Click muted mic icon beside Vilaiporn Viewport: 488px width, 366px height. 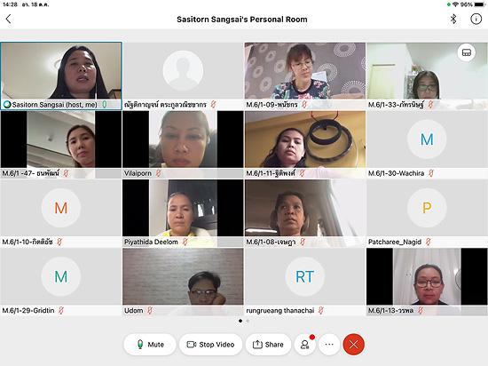pyautogui.click(x=158, y=173)
